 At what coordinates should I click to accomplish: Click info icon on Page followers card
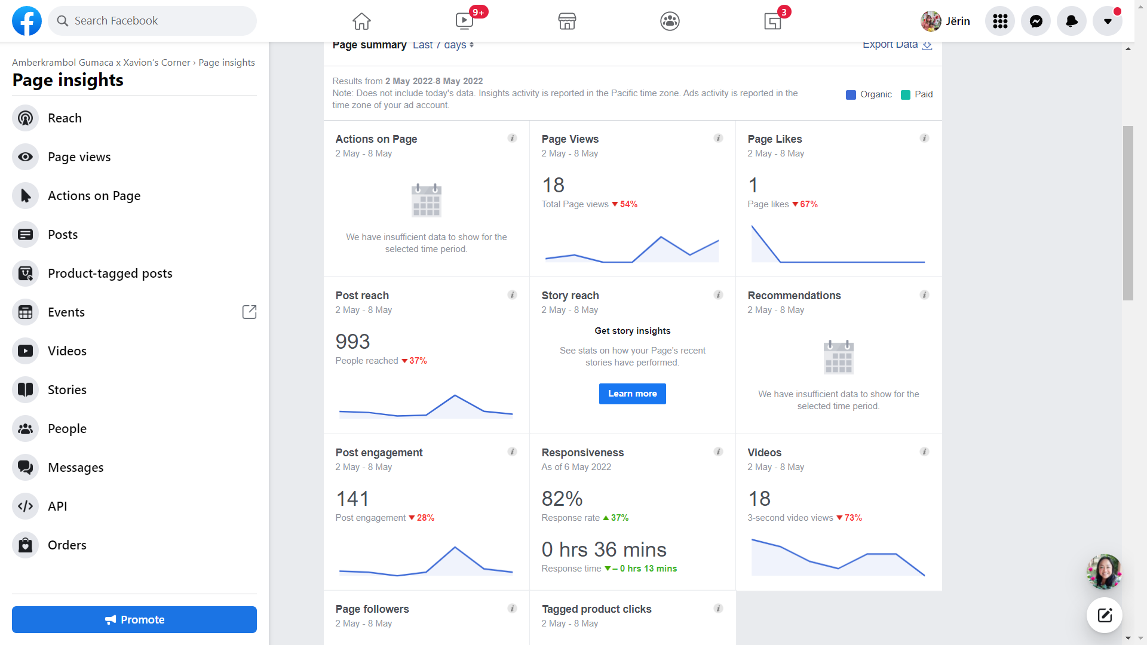512,608
